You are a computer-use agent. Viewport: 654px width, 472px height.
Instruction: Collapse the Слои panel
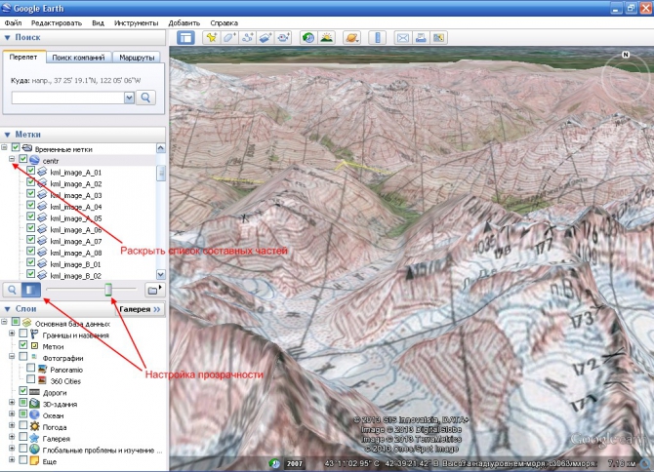(7, 309)
